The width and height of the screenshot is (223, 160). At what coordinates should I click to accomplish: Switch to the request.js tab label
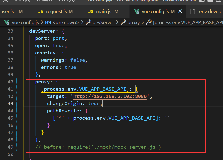56,12
